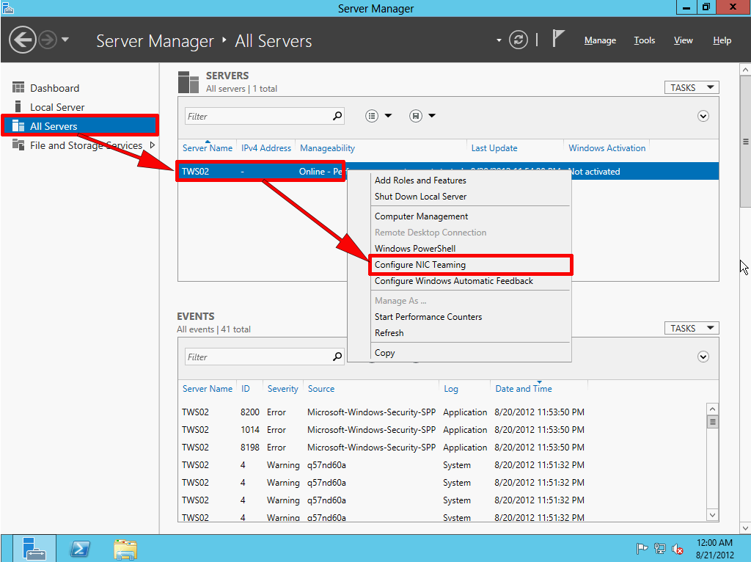
Task: Open the Servers TASKS dropdown
Action: (x=692, y=88)
